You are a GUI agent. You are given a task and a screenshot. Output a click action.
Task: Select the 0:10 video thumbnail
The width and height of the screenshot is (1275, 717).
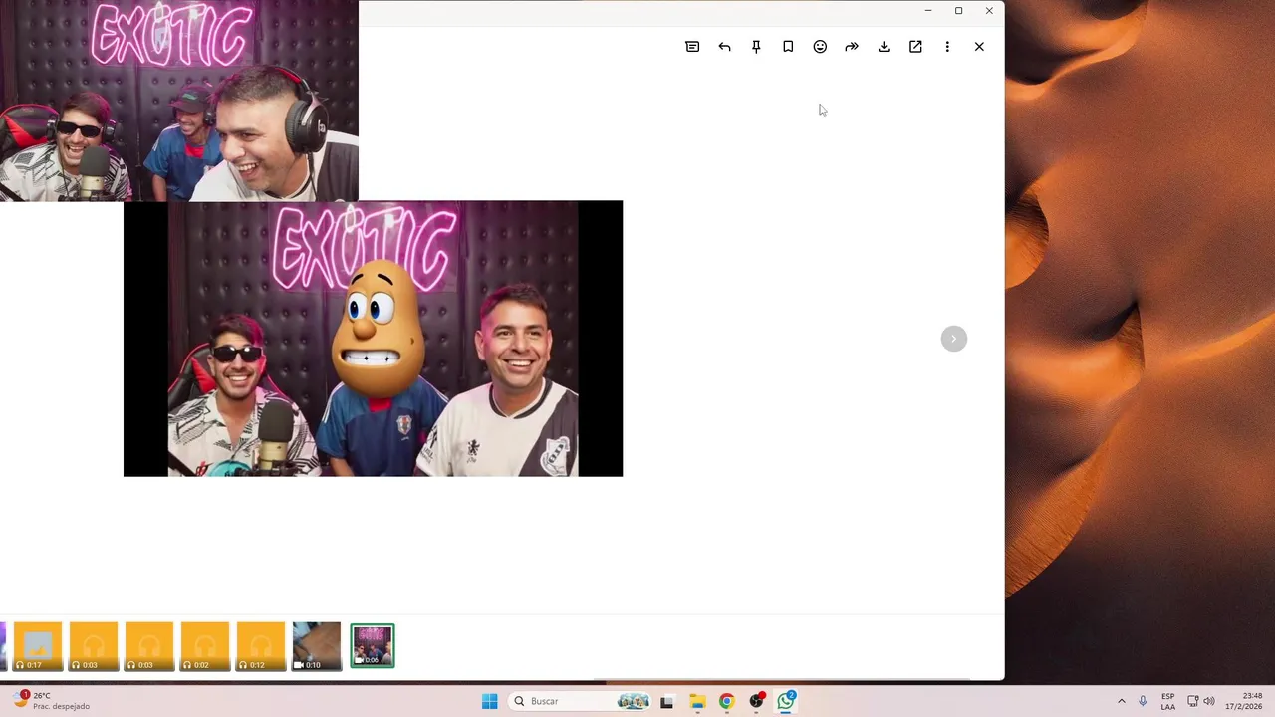316,646
